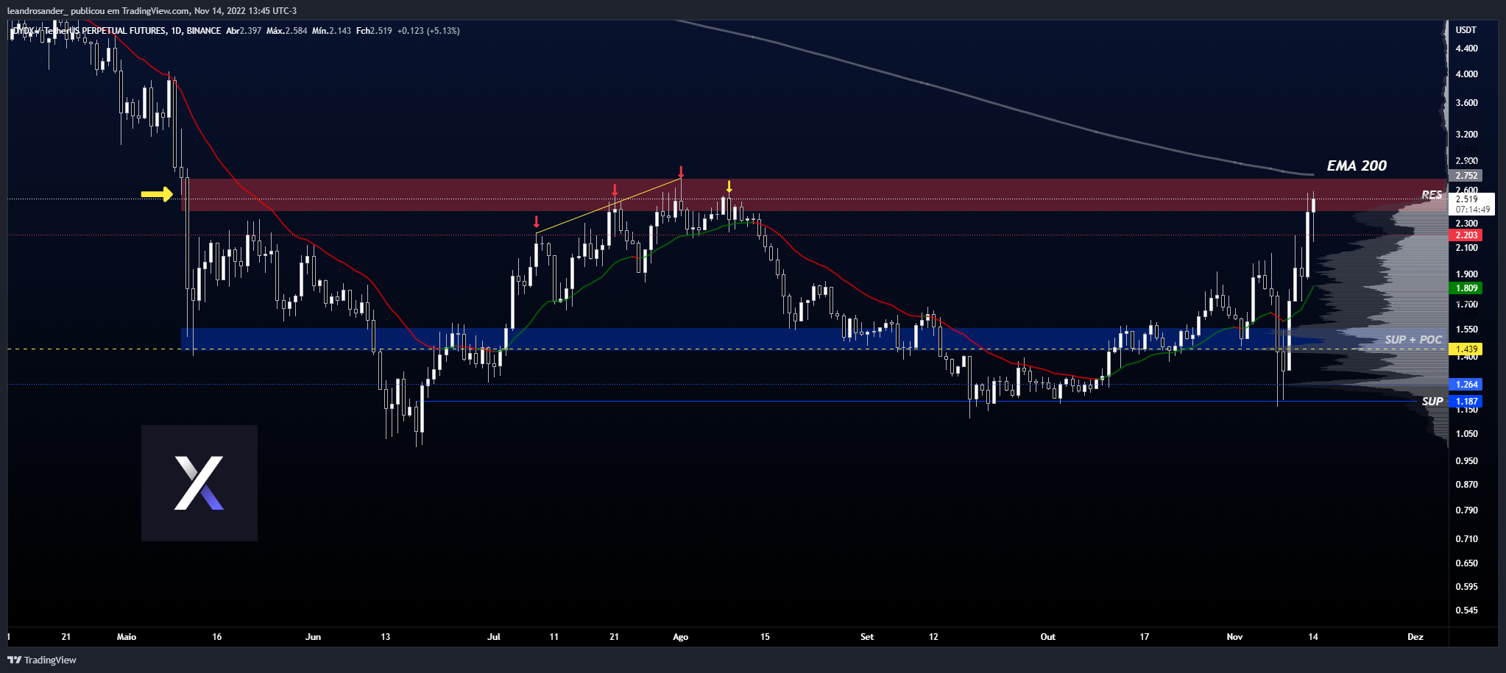Click the RES resistance label
Image resolution: width=1506 pixels, height=673 pixels.
coord(1432,195)
